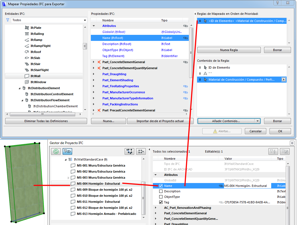The width and height of the screenshot is (297, 225).
Task: Click Importar desde el Proyecto actual
Action: click(160, 121)
